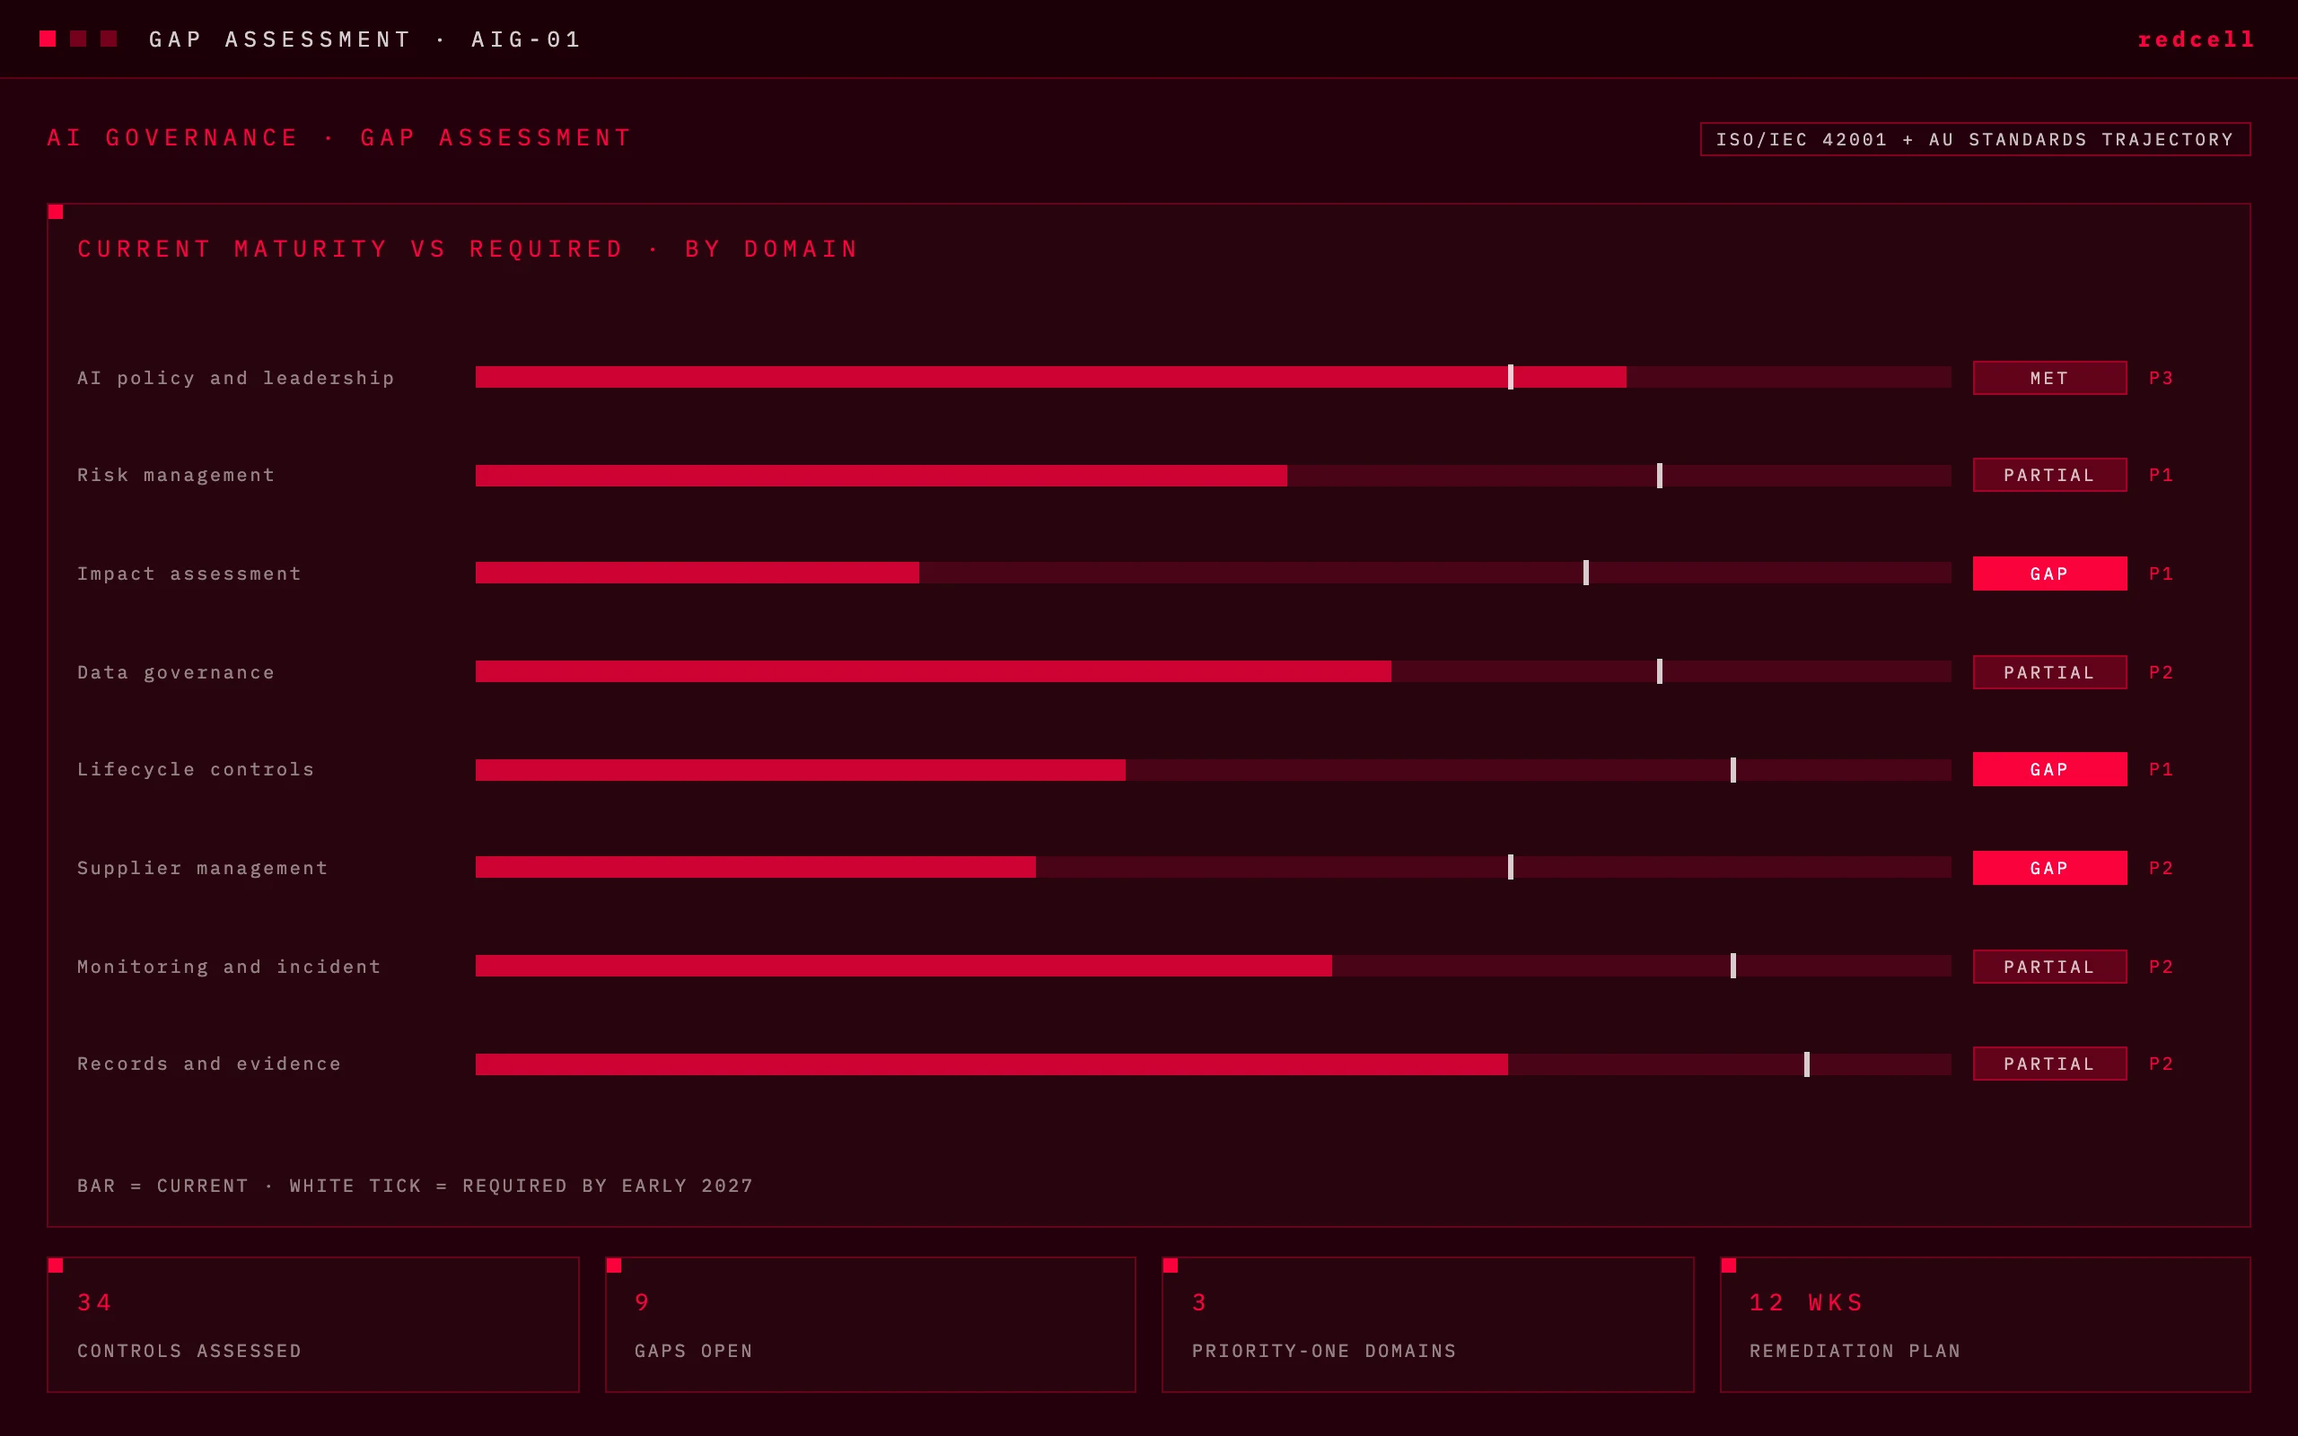Click the corner marker on Remediation Plan card
This screenshot has height=1436, width=2298.
click(x=1728, y=1265)
